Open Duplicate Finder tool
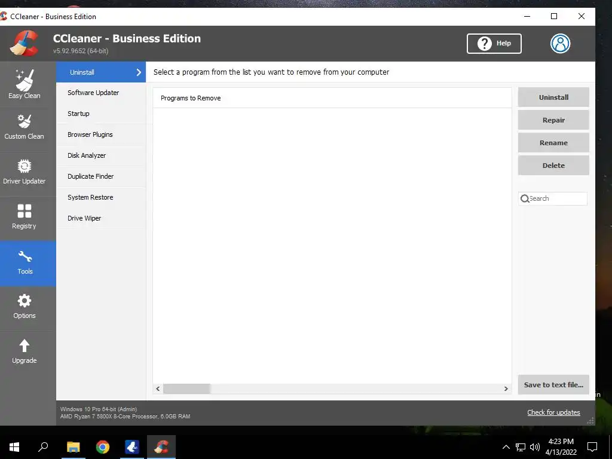This screenshot has width=612, height=459. (91, 176)
